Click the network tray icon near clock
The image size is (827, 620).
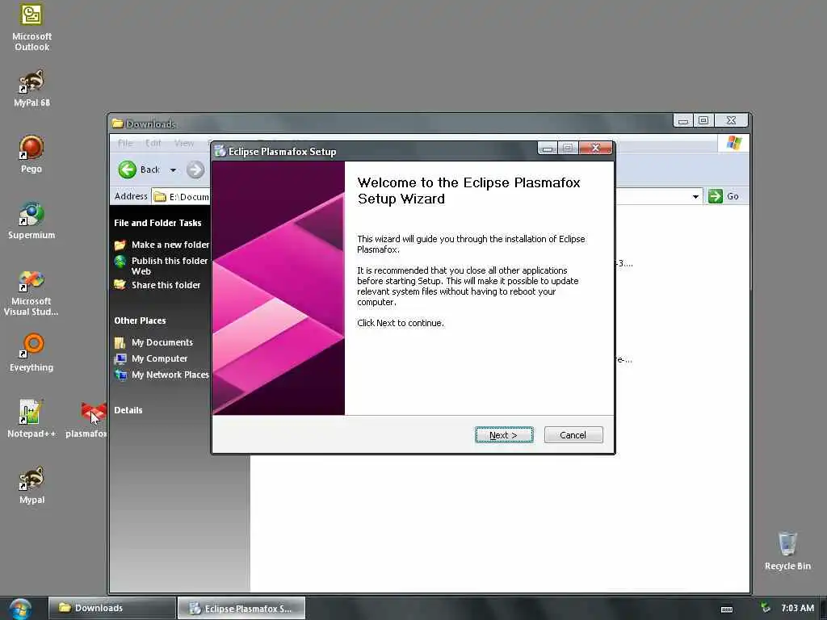coord(766,608)
